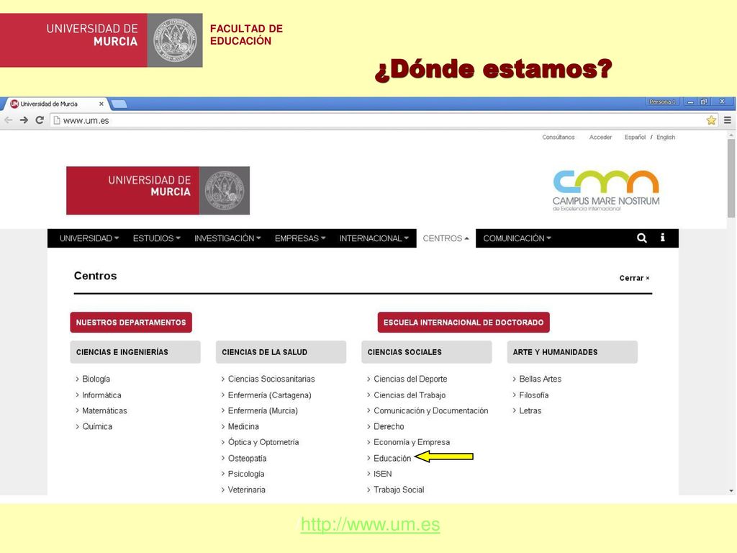Click the scrollbar down arrow
The width and height of the screenshot is (737, 553).
[x=731, y=490]
